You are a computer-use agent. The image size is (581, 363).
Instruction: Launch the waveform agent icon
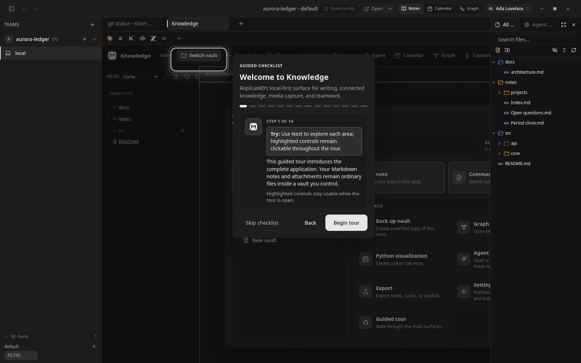(x=142, y=38)
